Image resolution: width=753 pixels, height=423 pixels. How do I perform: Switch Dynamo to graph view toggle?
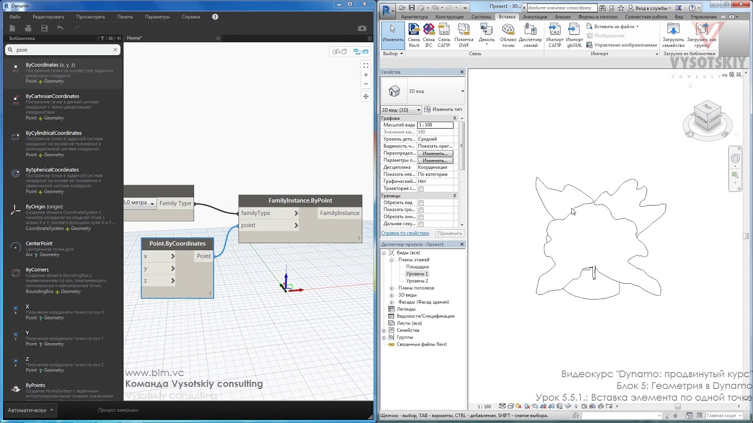click(361, 52)
